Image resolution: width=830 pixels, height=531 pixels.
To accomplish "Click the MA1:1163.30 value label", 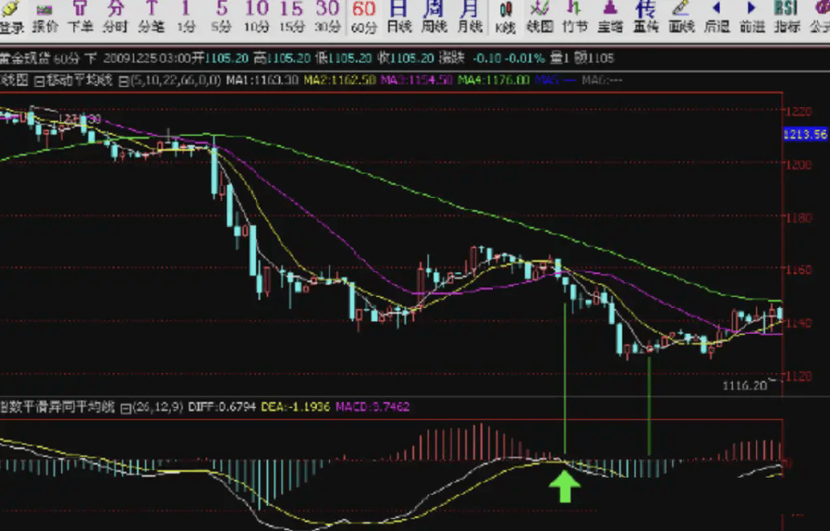I will click(x=263, y=80).
